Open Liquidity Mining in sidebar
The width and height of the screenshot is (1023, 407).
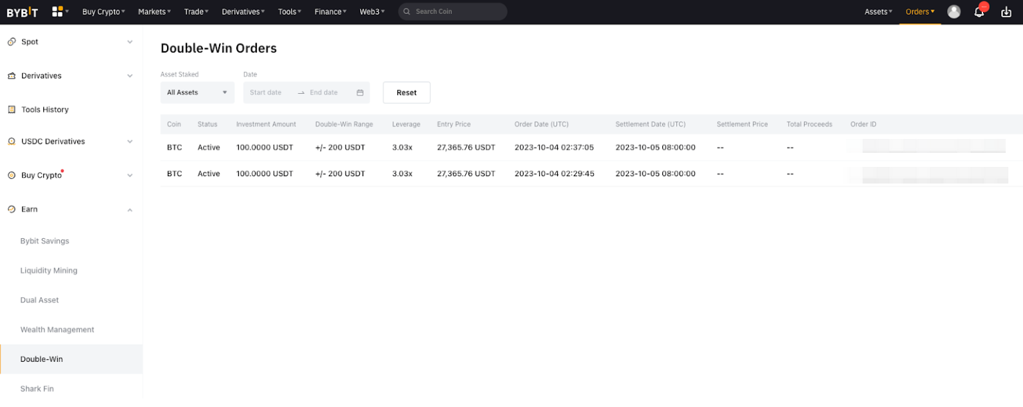tap(49, 271)
